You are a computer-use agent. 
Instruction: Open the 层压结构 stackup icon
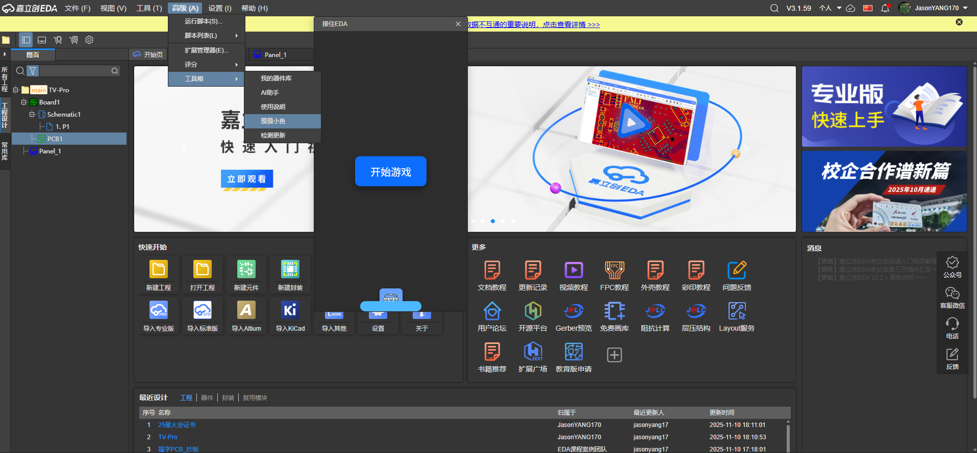pyautogui.click(x=696, y=311)
